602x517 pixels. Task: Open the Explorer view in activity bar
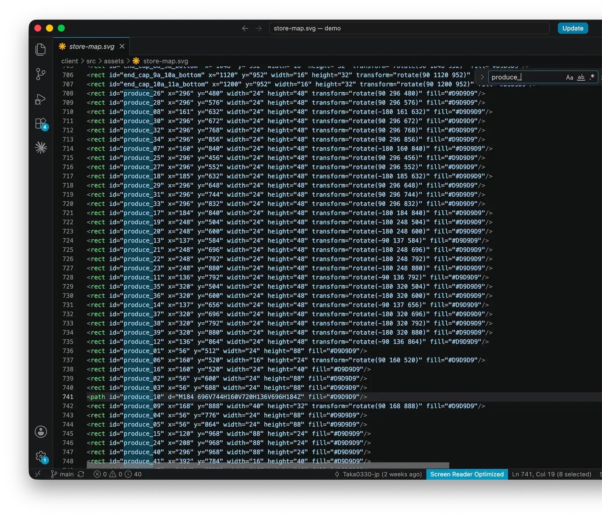click(41, 49)
